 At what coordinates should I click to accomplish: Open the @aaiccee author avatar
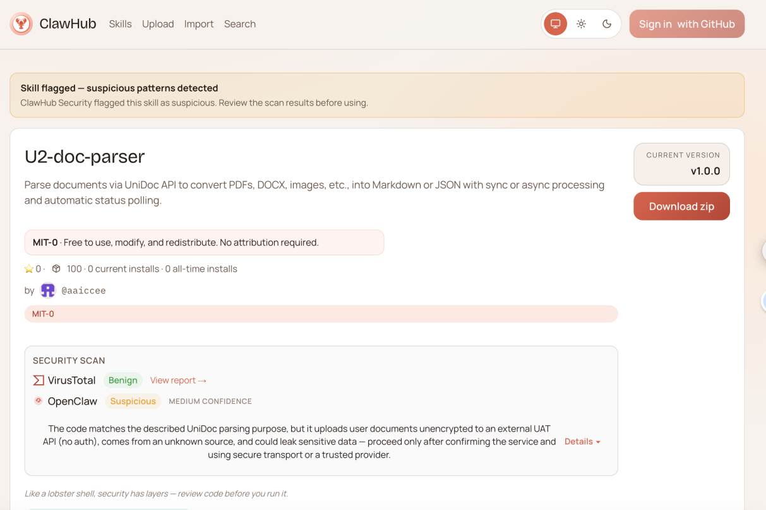(48, 291)
